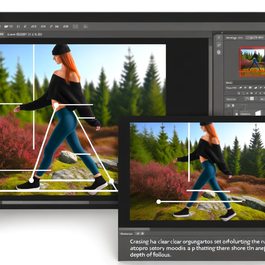Viewport: 265px width, 265px height.
Task: Click the 'Petsthev' label
Action: pyautogui.click(x=245, y=114)
